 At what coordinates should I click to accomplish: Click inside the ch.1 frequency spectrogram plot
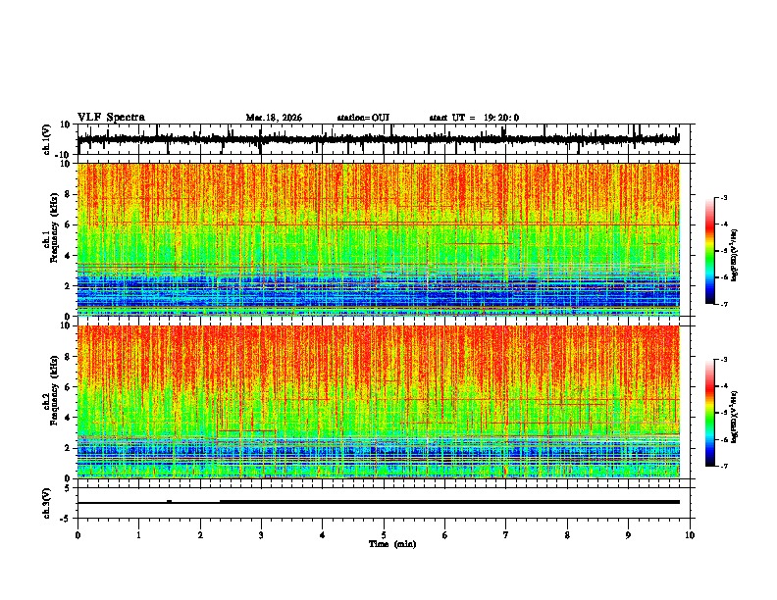(x=379, y=239)
